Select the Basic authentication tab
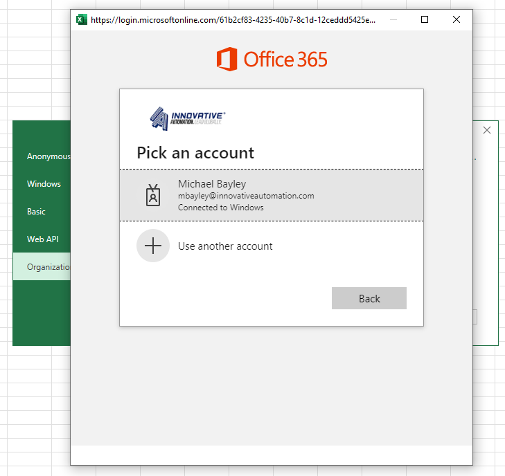Screen dimensions: 505x476 click(x=42, y=212)
